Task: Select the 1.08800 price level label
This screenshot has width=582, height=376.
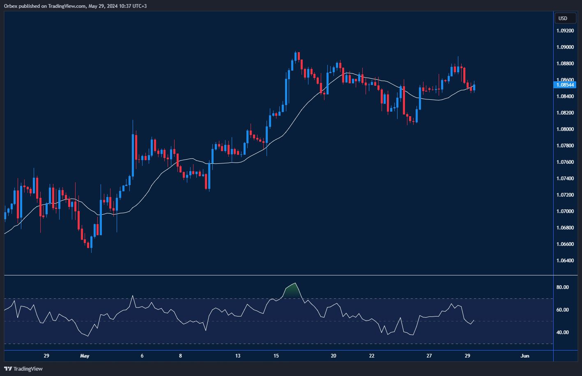Action: click(565, 64)
